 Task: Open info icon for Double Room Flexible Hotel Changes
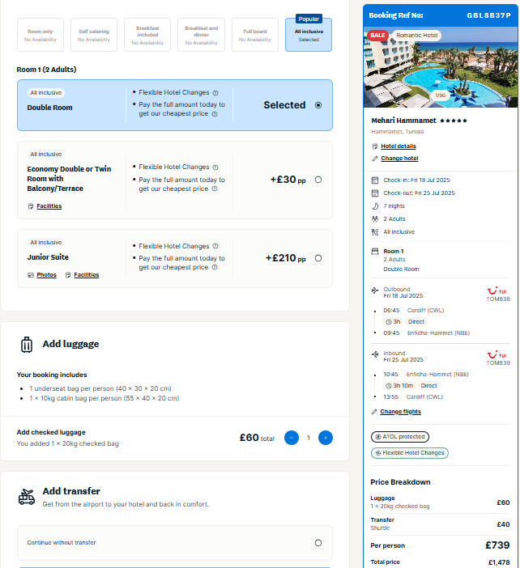pos(215,93)
